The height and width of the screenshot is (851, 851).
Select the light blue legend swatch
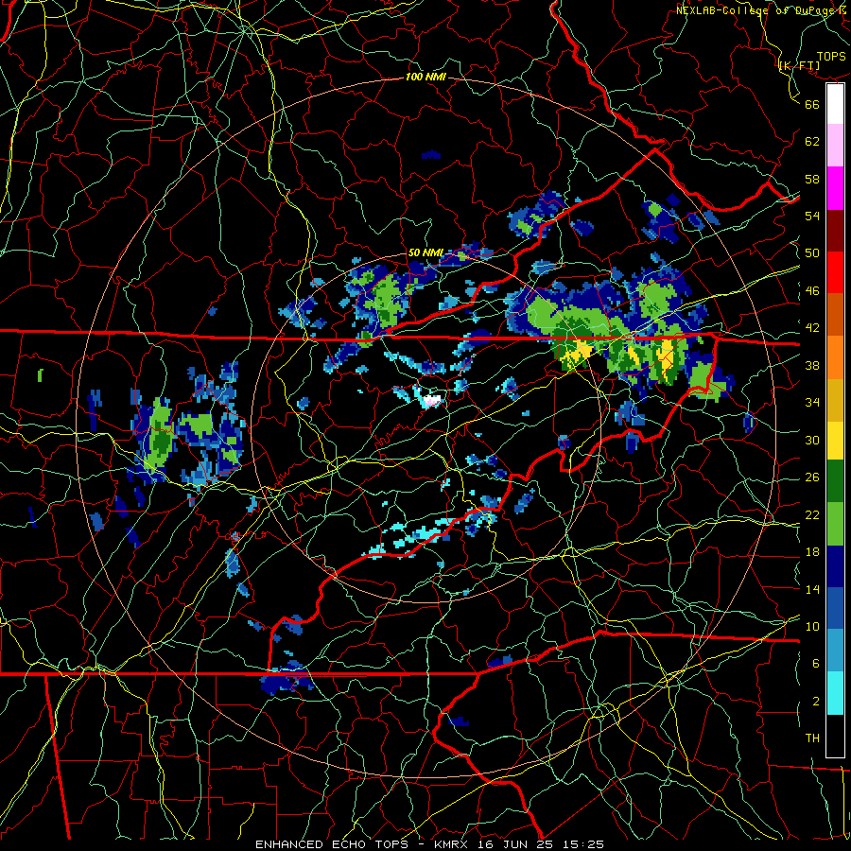point(835,651)
